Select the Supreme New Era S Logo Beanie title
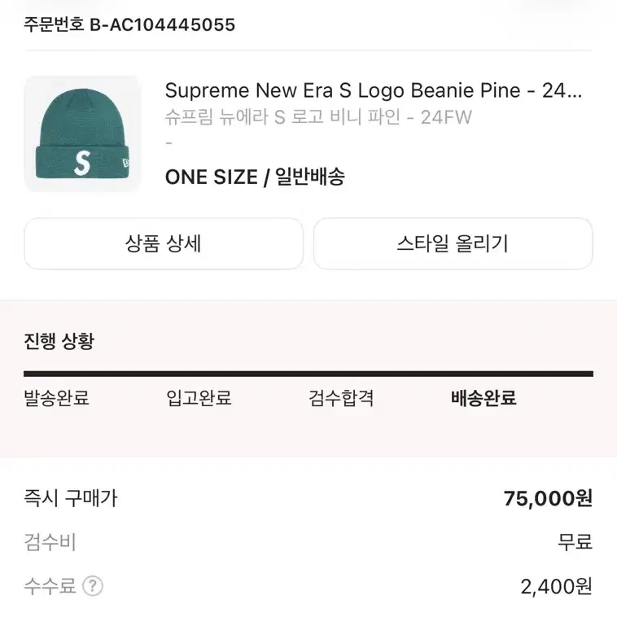The width and height of the screenshot is (617, 617). pos(374,90)
